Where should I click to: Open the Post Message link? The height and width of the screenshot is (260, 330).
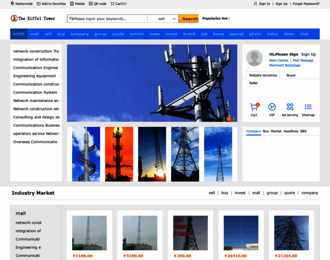pyautogui.click(x=303, y=61)
